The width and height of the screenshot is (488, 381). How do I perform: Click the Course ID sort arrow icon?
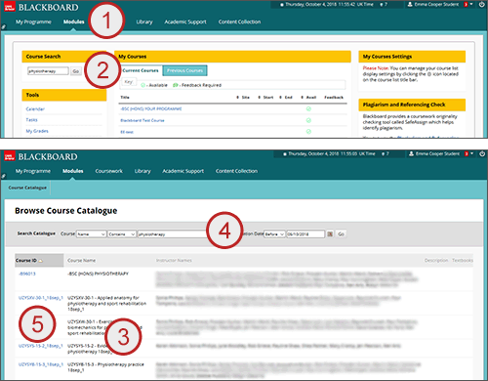(x=41, y=261)
